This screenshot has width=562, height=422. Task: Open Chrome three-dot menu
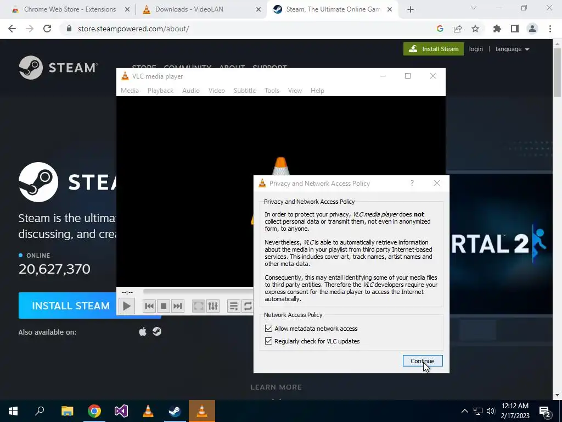[550, 29]
